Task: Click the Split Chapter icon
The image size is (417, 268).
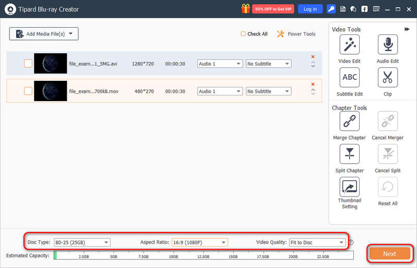Action: pos(349,154)
